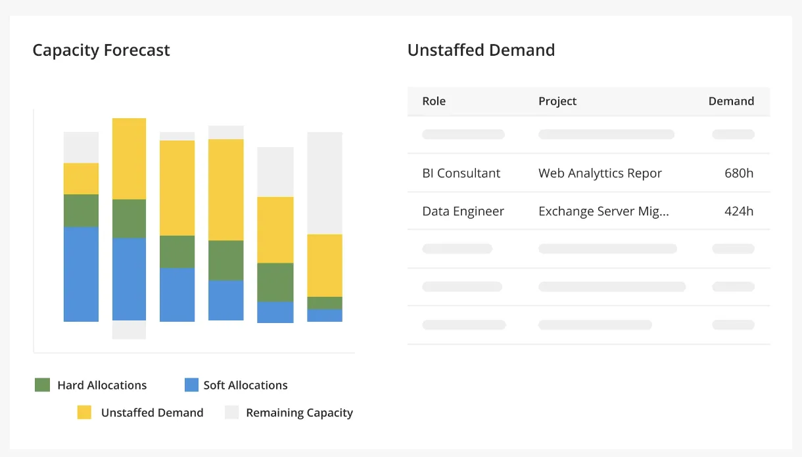The width and height of the screenshot is (802, 457).
Task: Click the yellow Unstaffed Demand legend swatch
Action: [x=84, y=412]
